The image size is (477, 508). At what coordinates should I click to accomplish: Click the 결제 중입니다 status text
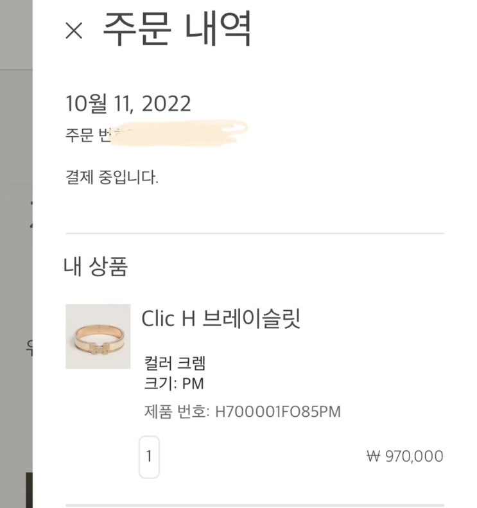[x=112, y=178]
